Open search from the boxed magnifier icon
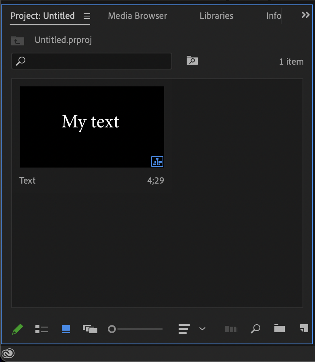Screen dimensions: 315x362 [192, 60]
